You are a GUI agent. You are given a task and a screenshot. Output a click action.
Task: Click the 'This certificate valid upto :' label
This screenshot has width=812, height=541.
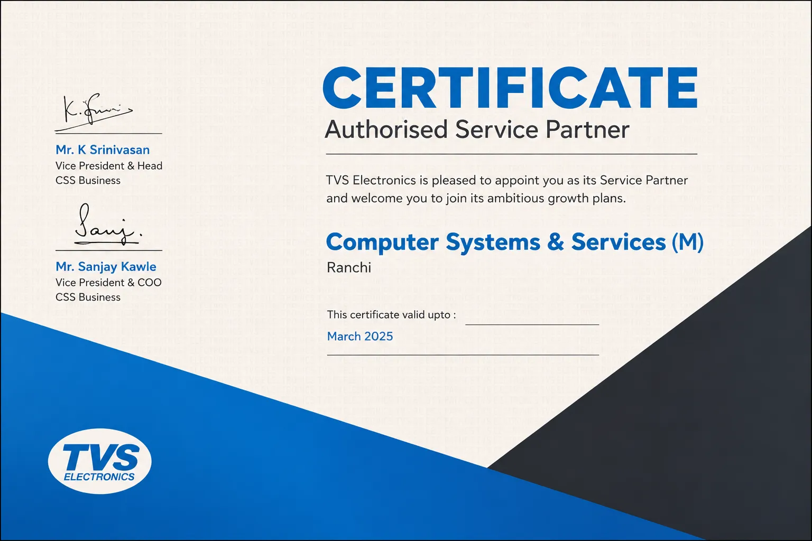tap(391, 315)
